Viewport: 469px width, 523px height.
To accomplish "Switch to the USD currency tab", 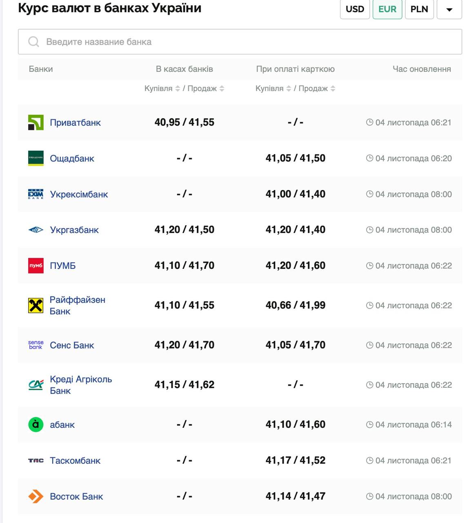I will (355, 9).
